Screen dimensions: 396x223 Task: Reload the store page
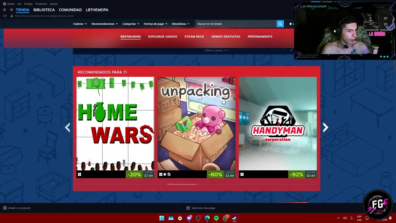pos(5,16)
